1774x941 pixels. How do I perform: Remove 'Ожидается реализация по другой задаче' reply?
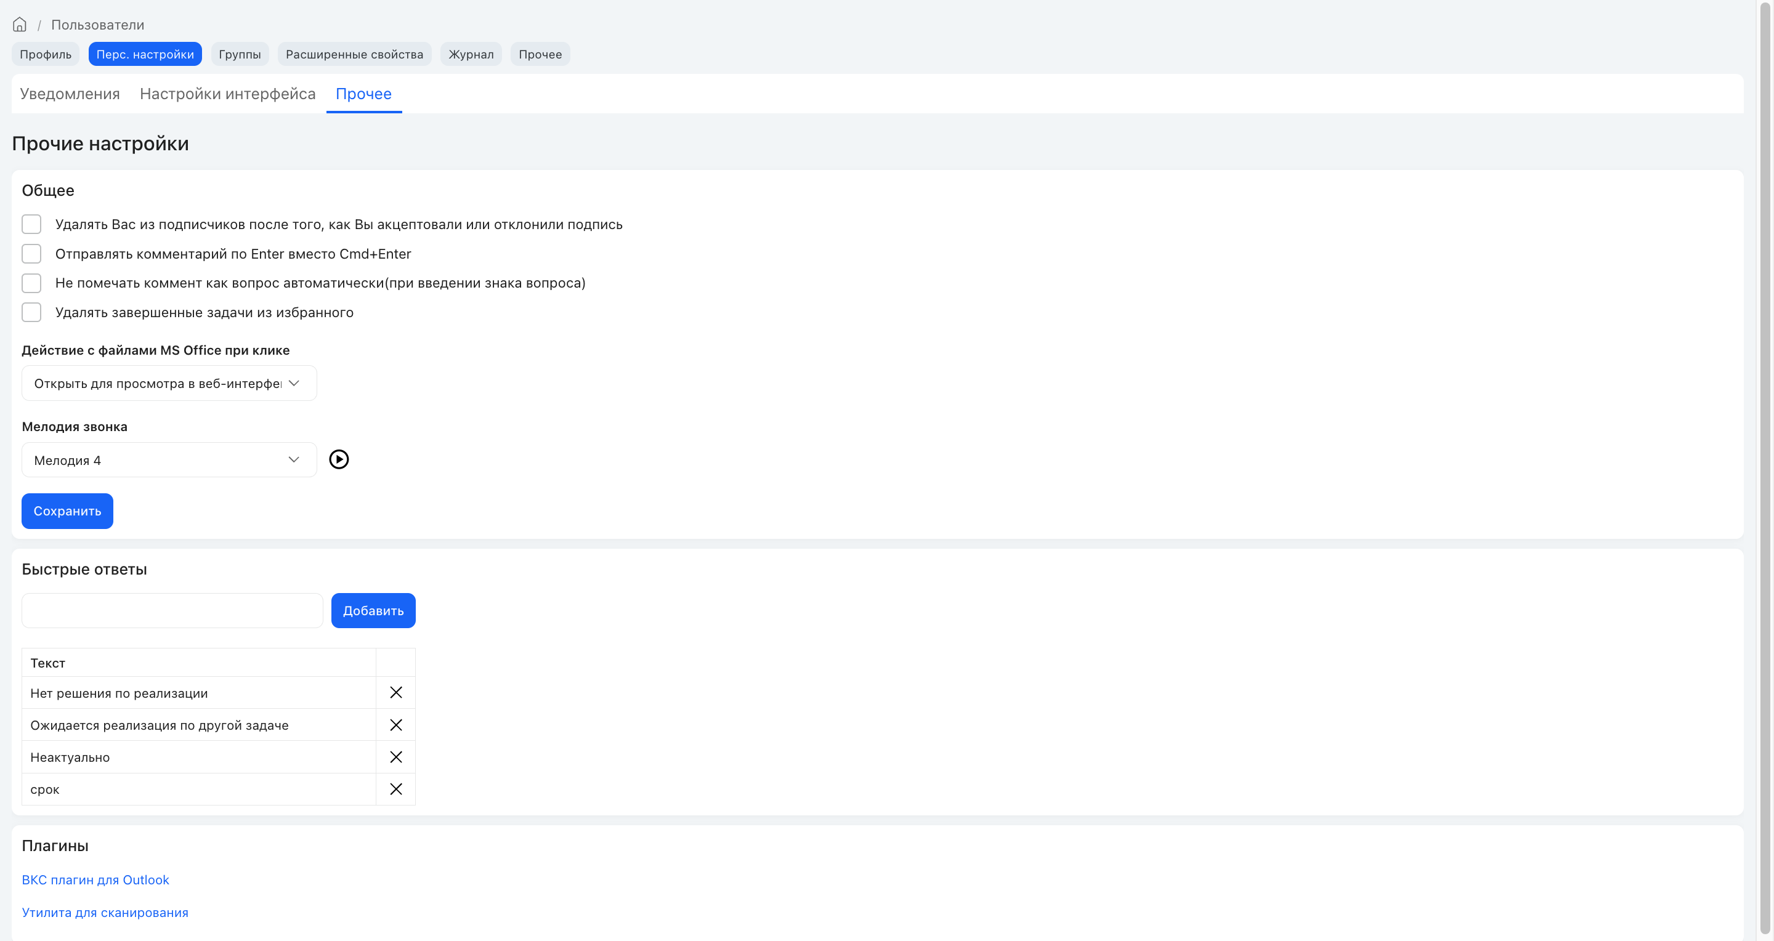pyautogui.click(x=396, y=725)
